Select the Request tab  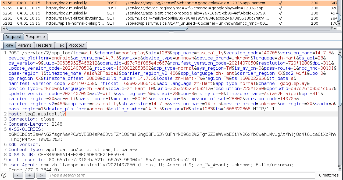13,37
